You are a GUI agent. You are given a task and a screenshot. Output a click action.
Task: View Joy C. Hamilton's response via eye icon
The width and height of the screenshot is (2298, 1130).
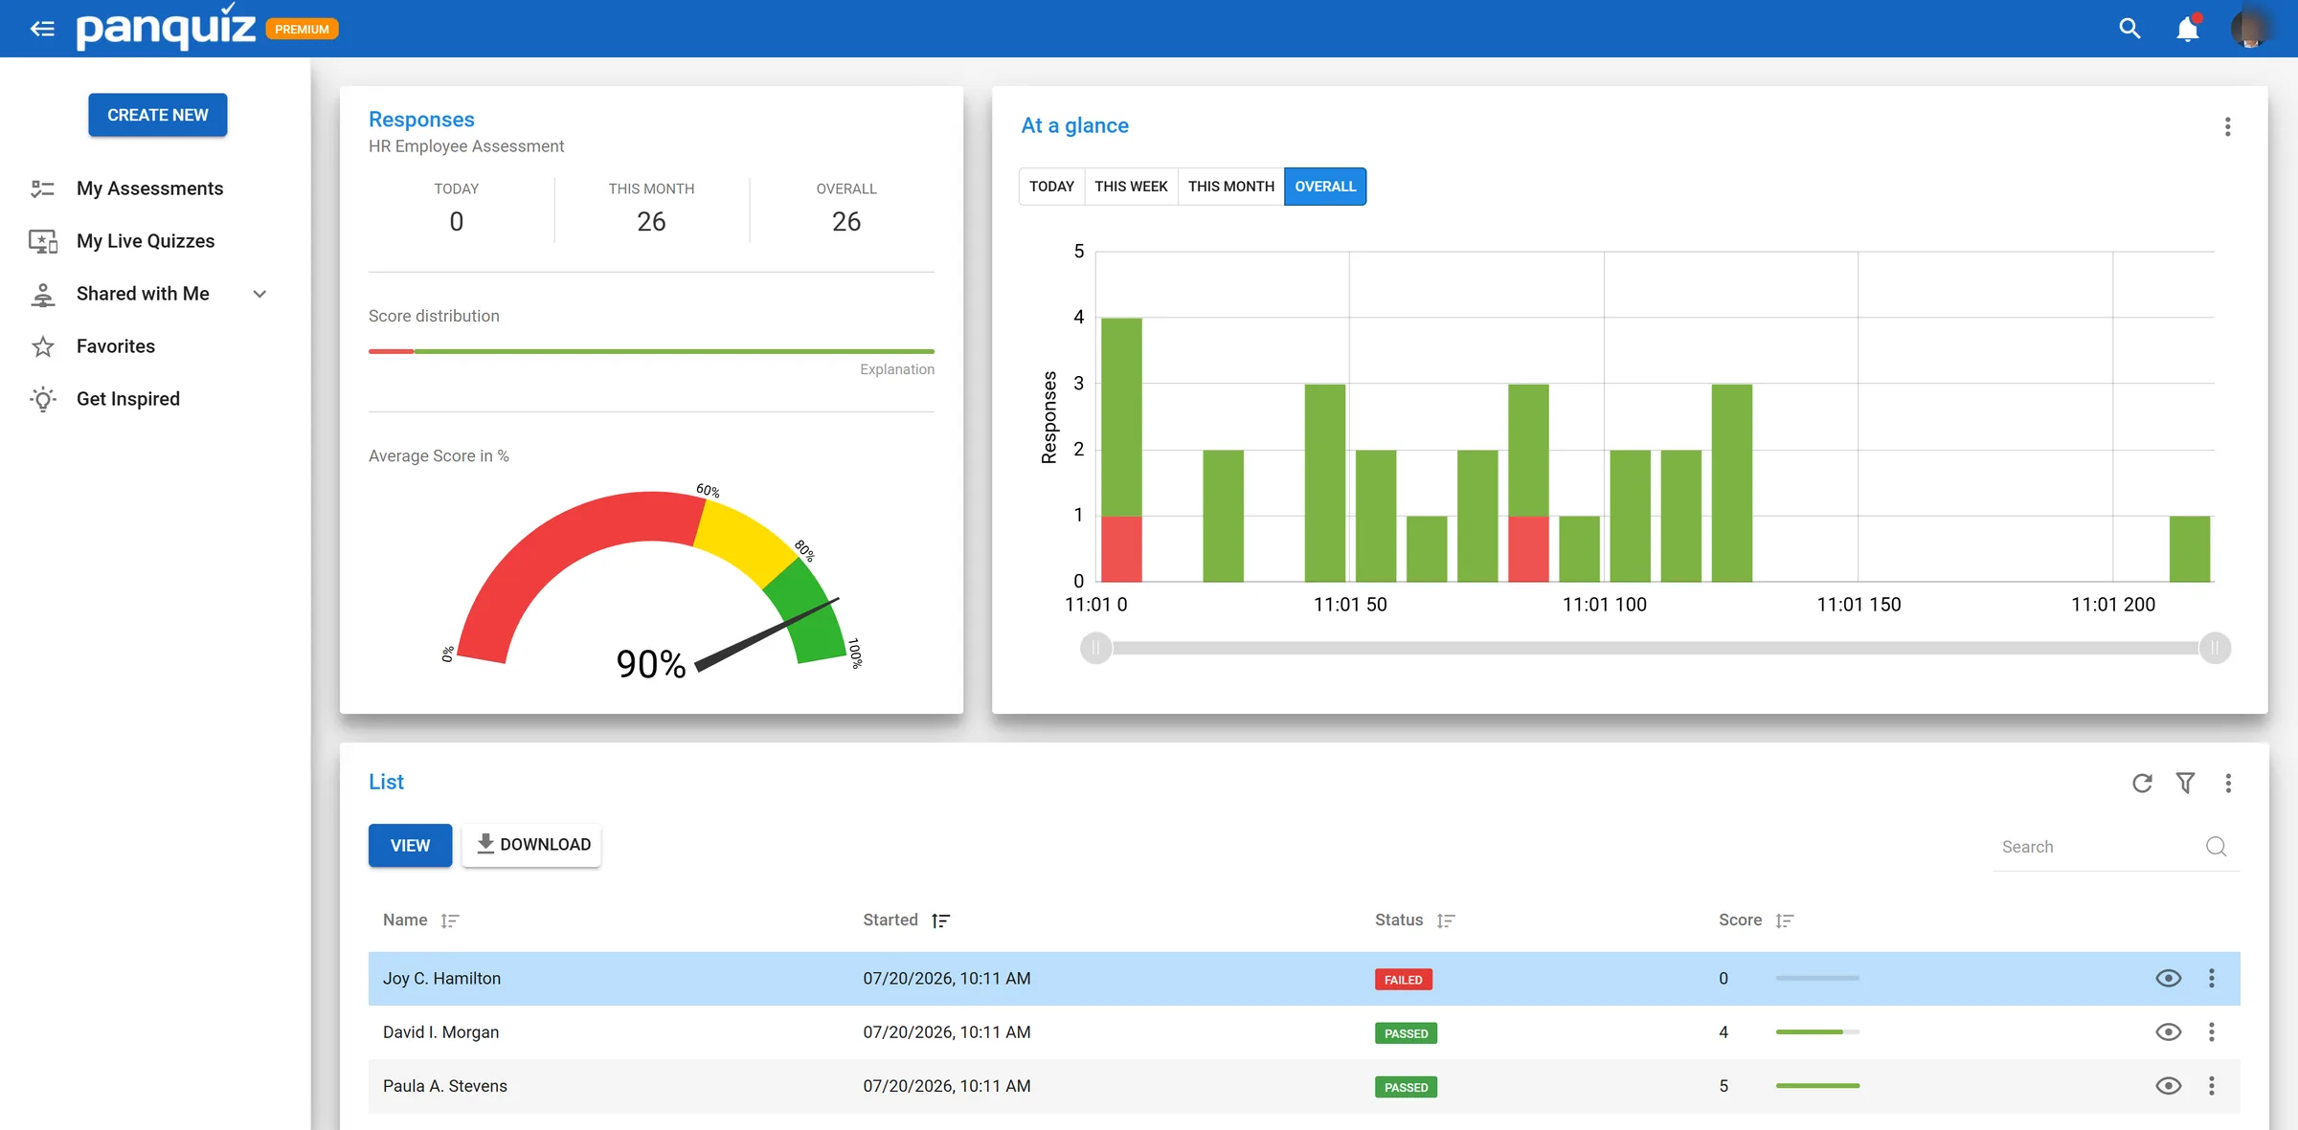click(x=2169, y=979)
